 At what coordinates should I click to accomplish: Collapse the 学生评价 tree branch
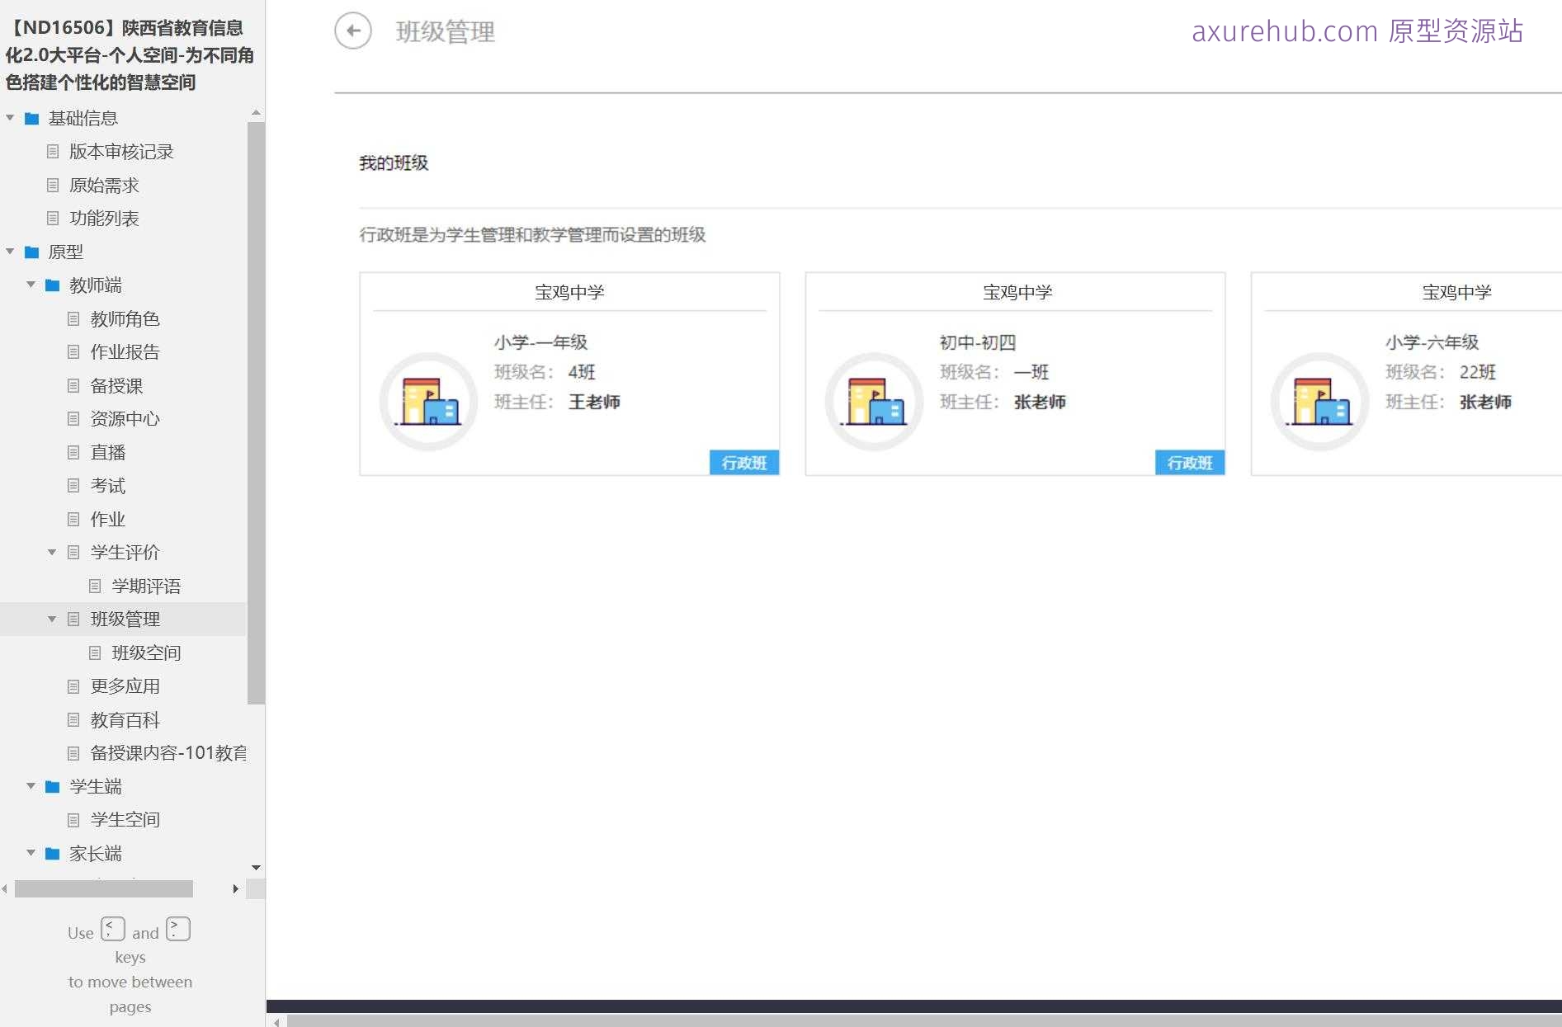tap(52, 553)
